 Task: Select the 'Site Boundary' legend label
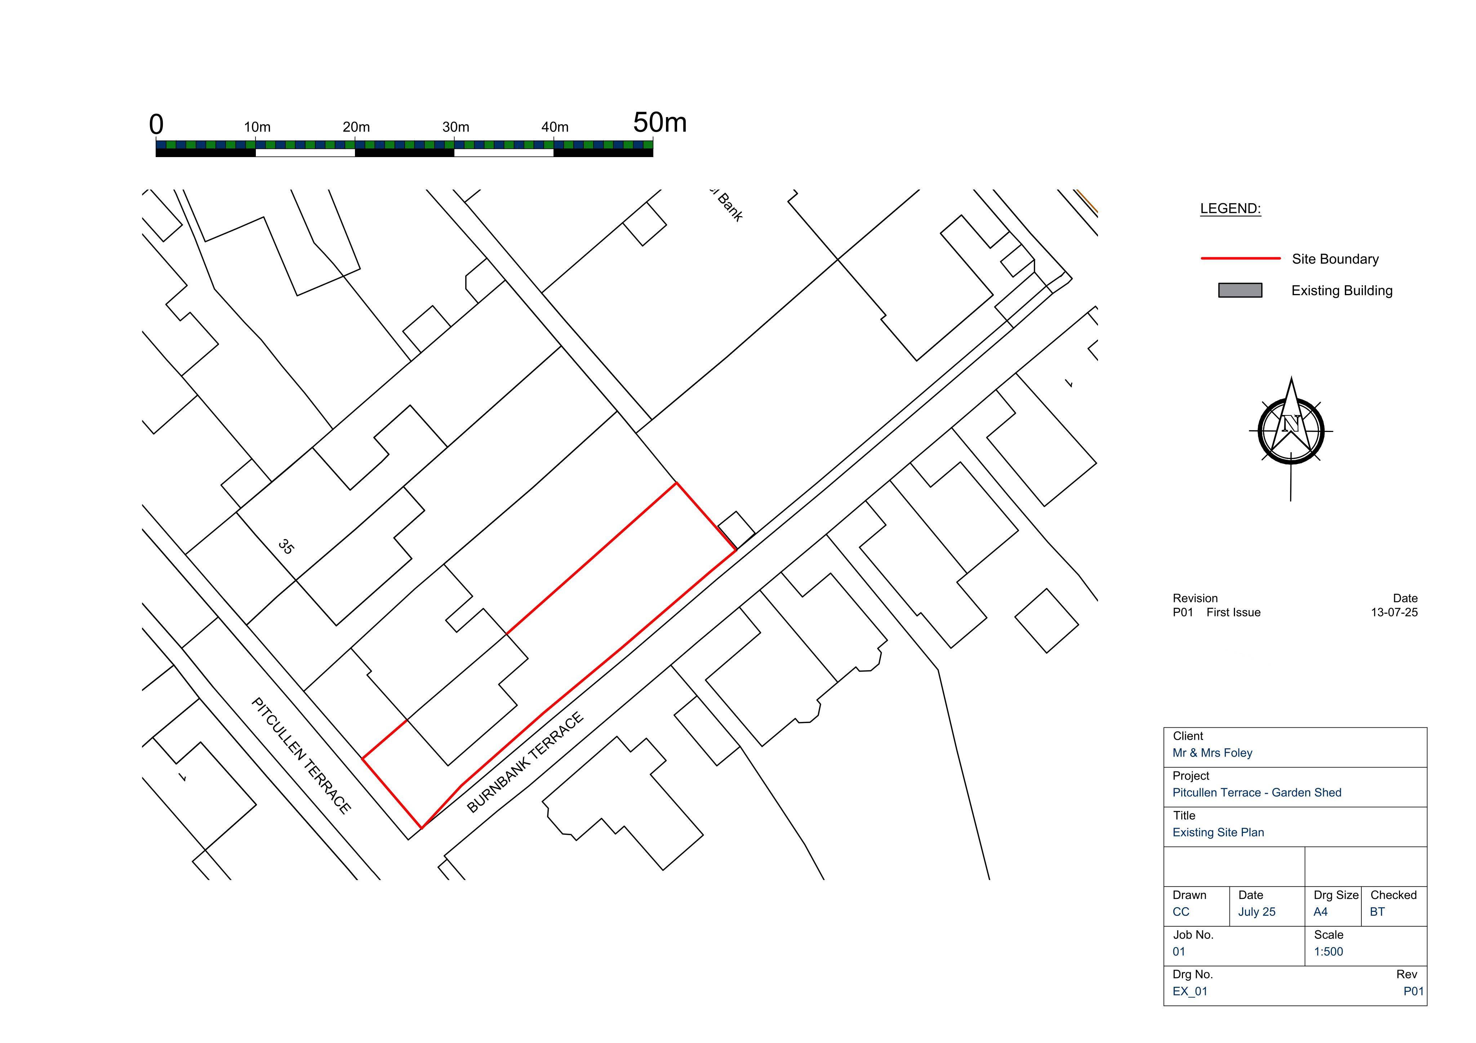point(1335,259)
